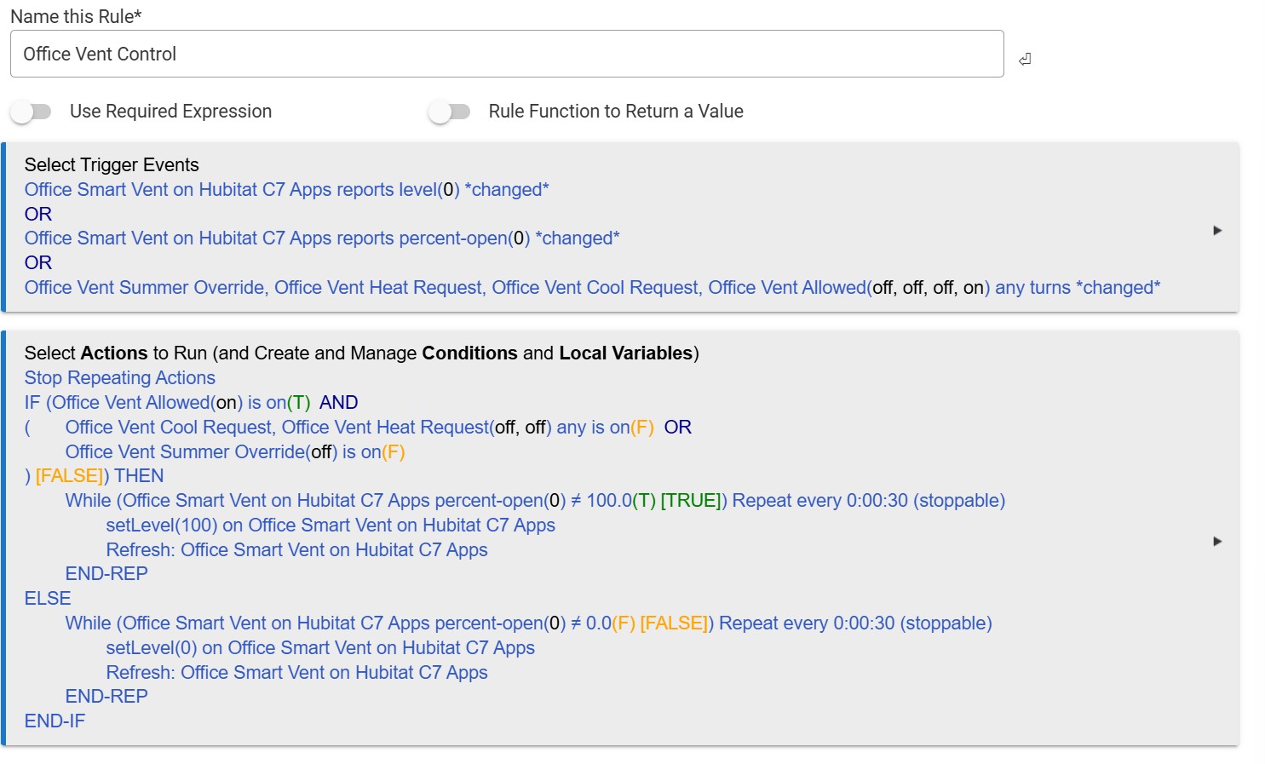Open the reports level(0) changed trigger
The height and width of the screenshot is (764, 1265).
tap(286, 190)
